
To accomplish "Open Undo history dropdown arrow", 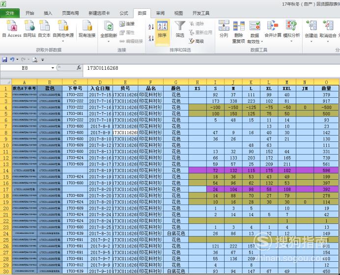I will [17, 59].
